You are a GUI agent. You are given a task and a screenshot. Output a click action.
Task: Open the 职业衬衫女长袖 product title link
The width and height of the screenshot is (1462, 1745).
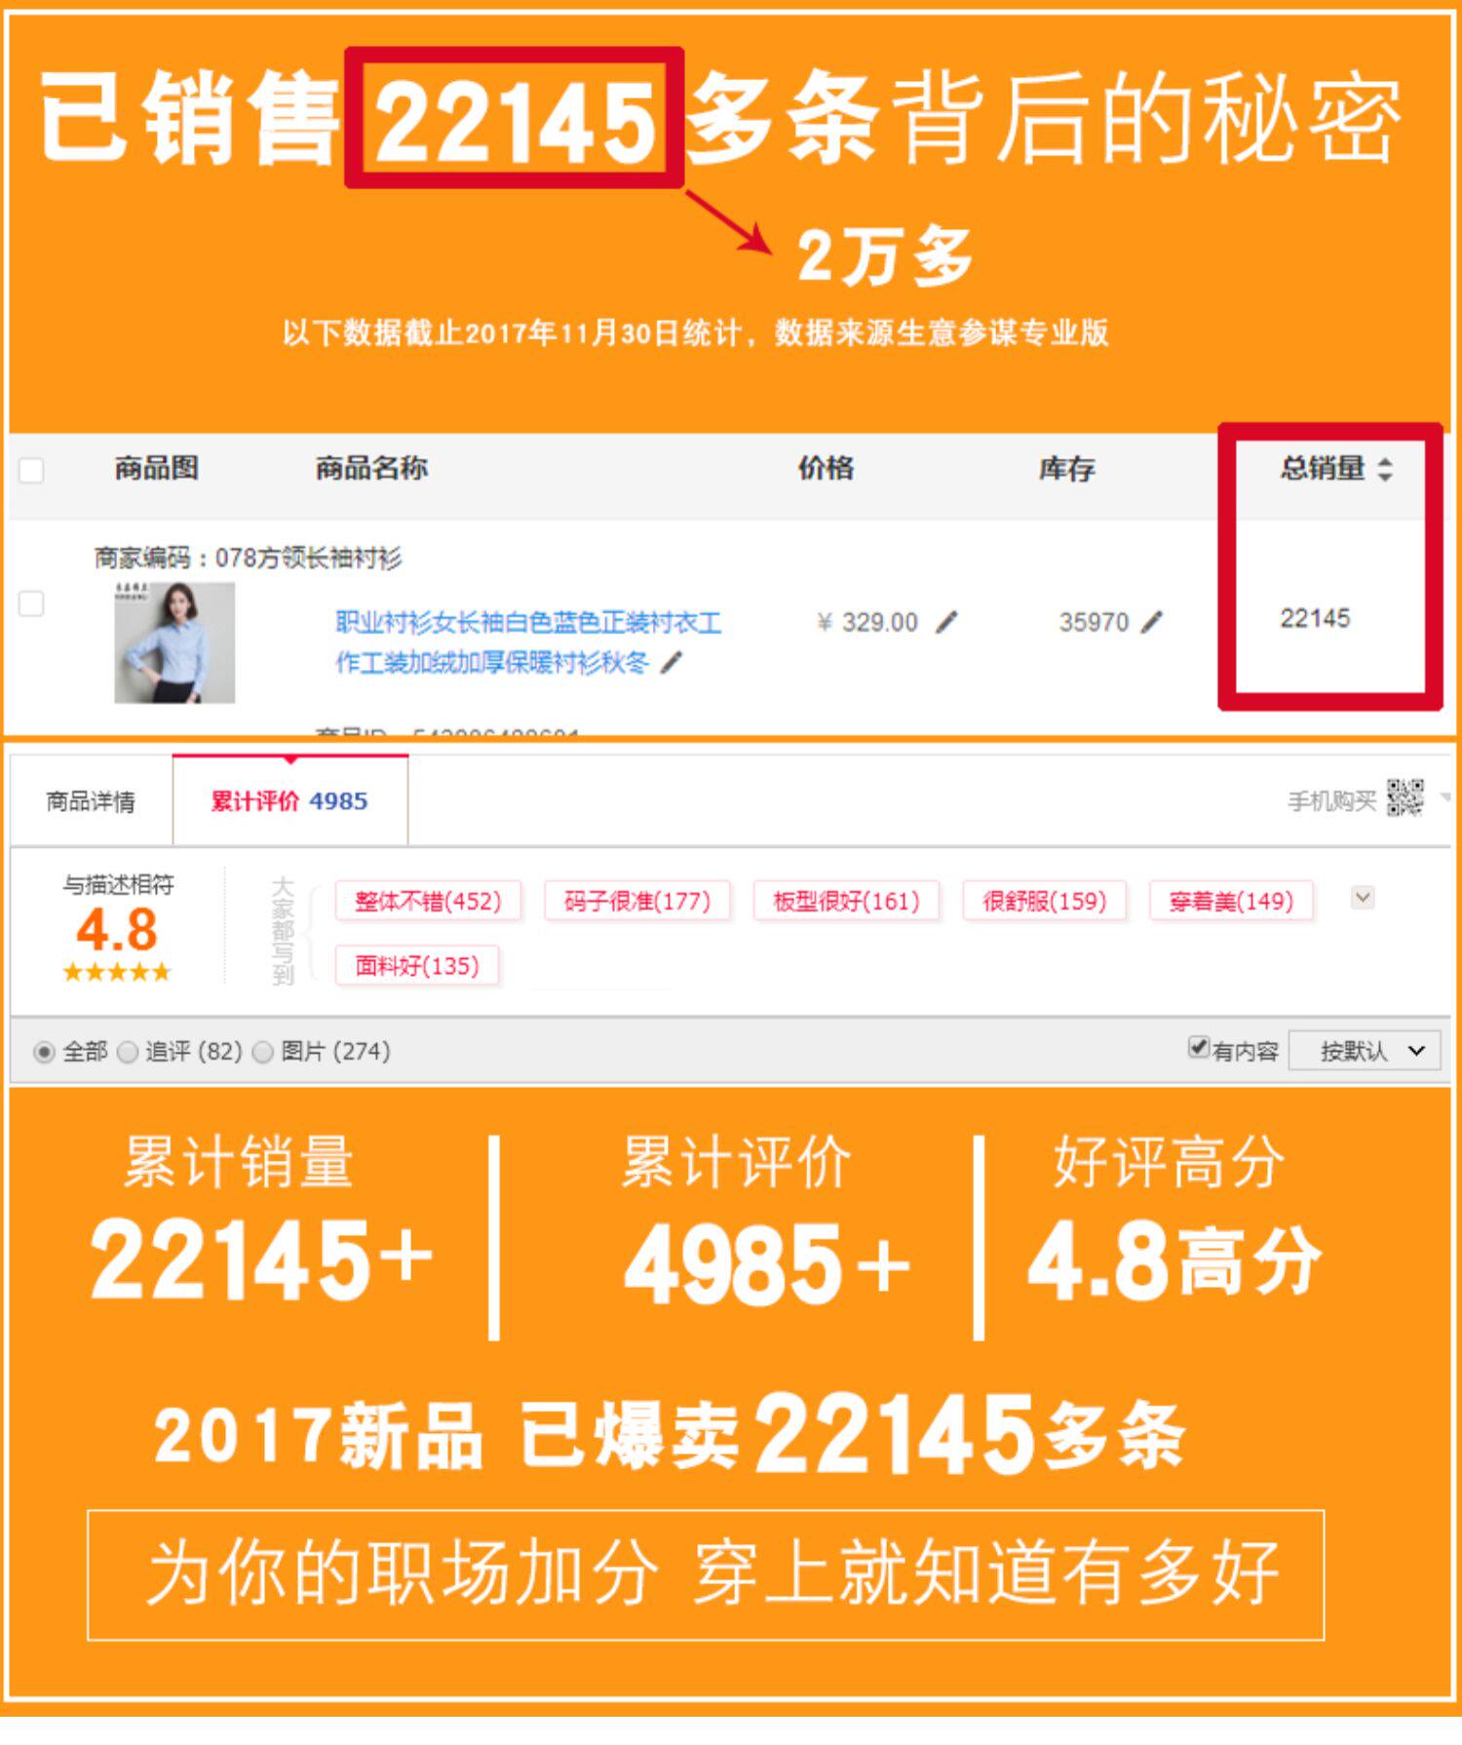click(x=527, y=642)
